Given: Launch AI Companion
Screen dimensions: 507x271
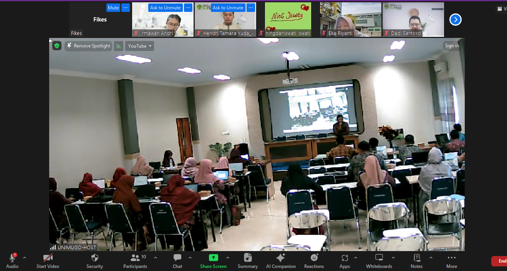Looking at the screenshot, I should [281, 258].
